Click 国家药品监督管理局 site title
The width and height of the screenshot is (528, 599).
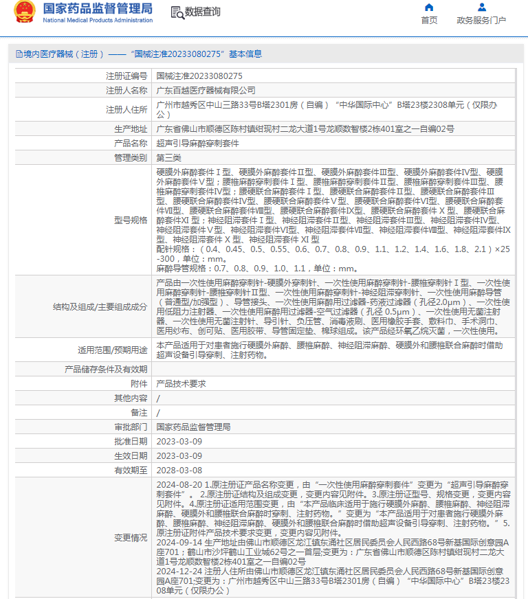tap(98, 8)
